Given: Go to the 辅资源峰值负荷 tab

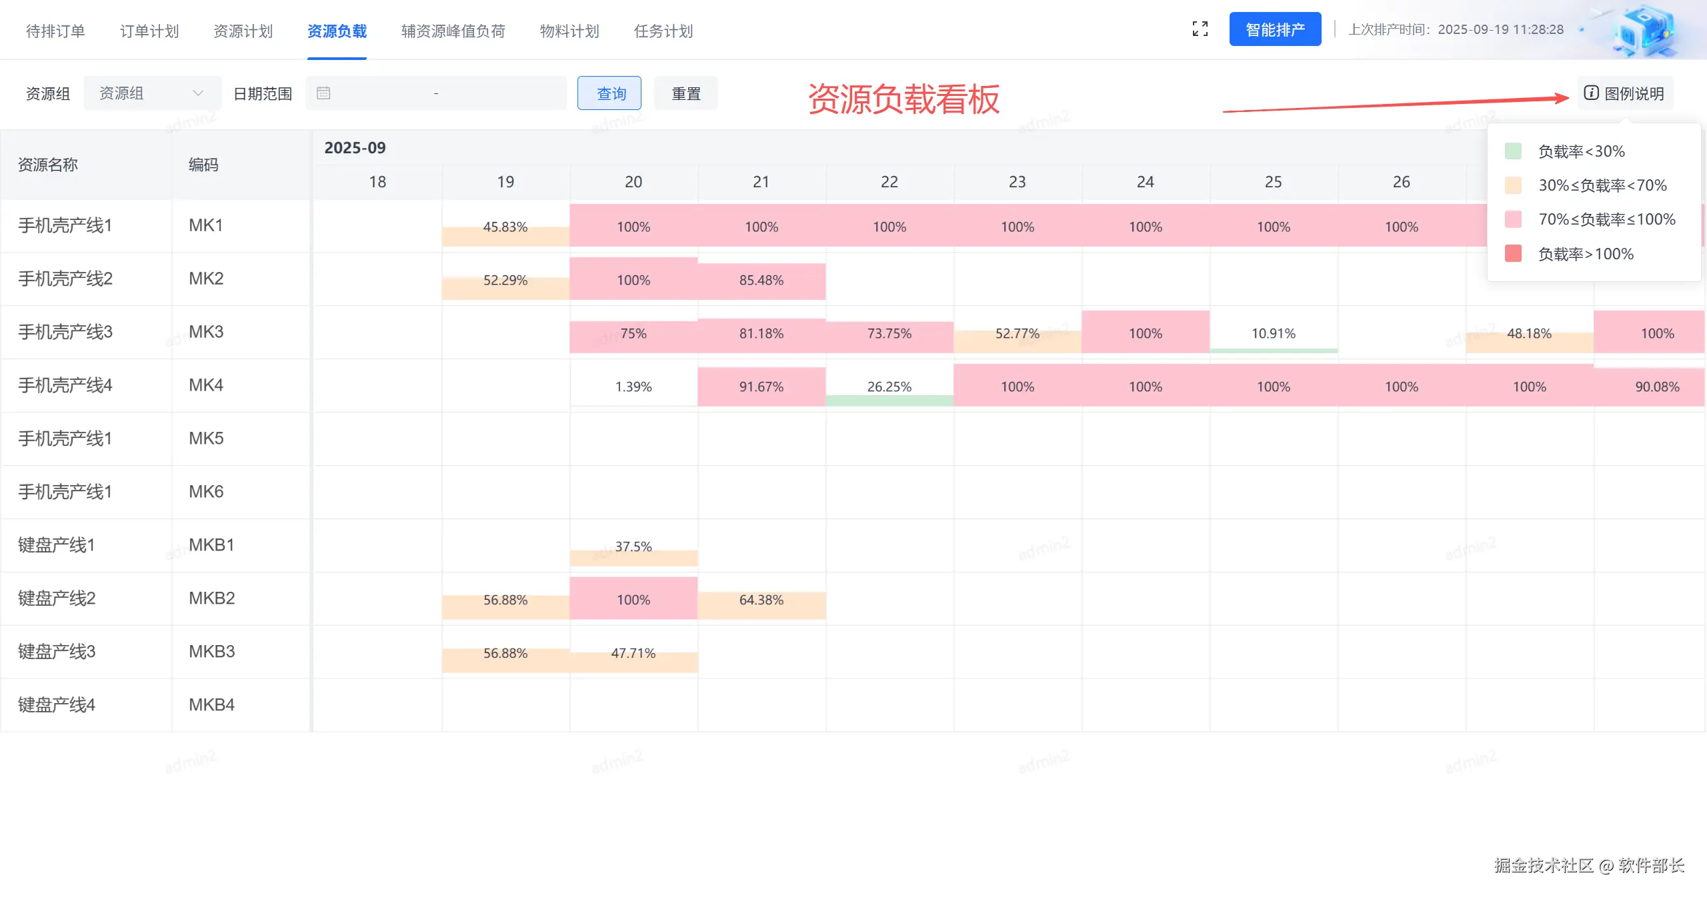Looking at the screenshot, I should pos(453,31).
